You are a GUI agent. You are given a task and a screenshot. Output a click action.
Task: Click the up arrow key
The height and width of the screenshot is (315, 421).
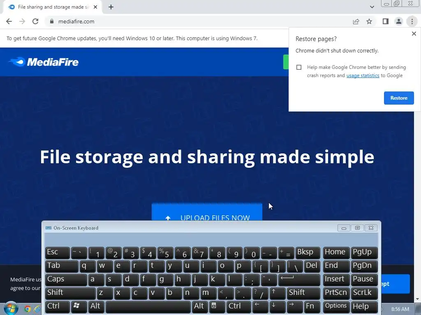[278, 293]
